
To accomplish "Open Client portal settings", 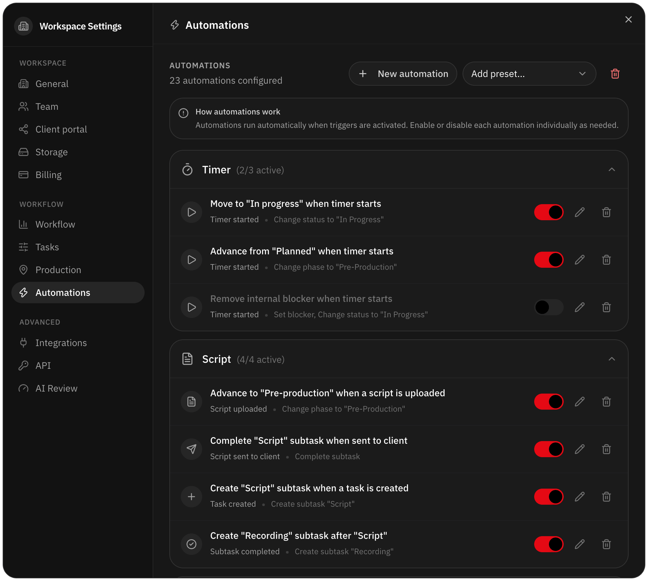I will point(78,129).
